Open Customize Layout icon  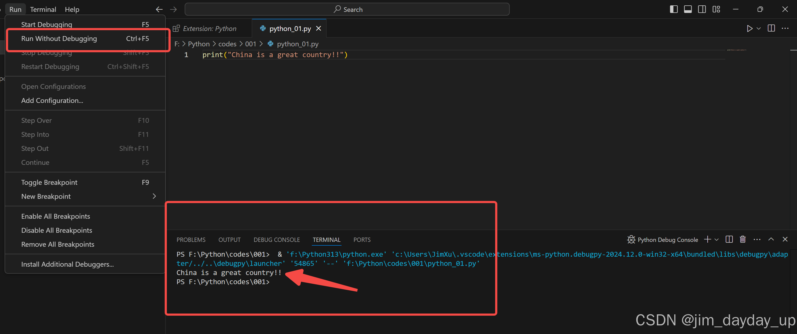(716, 9)
